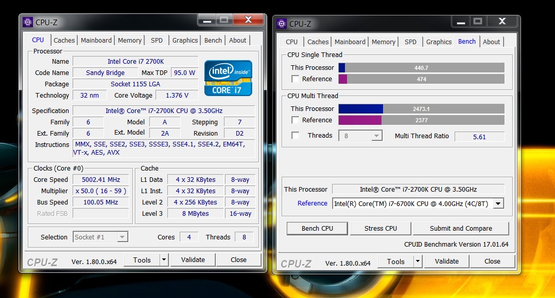Click Tools button in right CPU-Z window
The image size is (555, 298).
[x=396, y=262]
